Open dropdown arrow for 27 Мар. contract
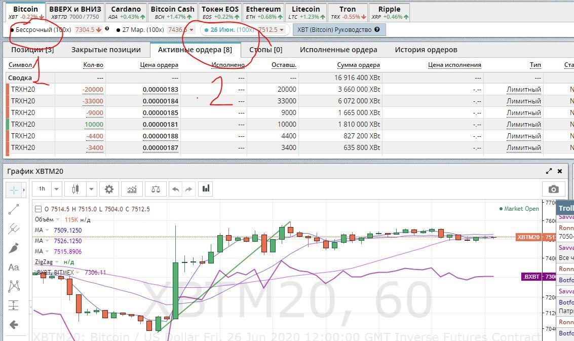 [192, 30]
